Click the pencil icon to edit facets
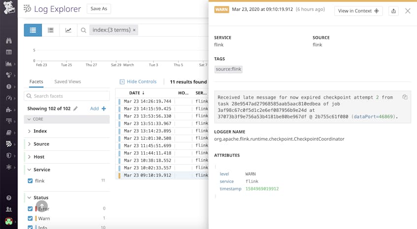 [x=75, y=108]
